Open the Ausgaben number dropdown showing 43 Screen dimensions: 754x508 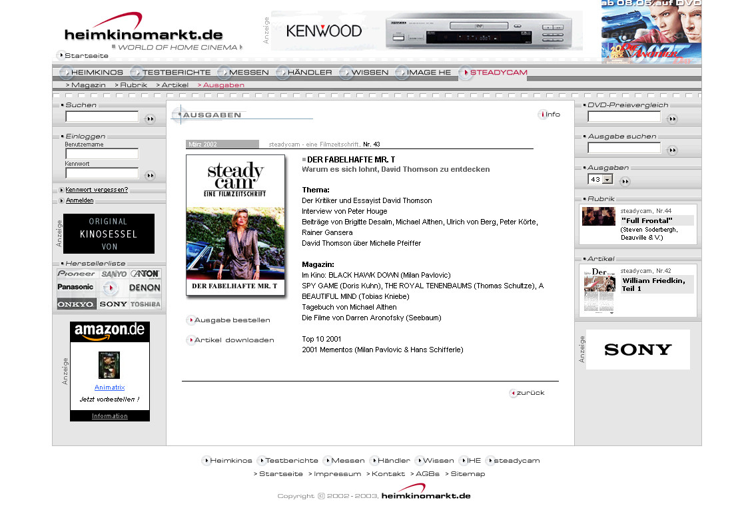tap(600, 179)
